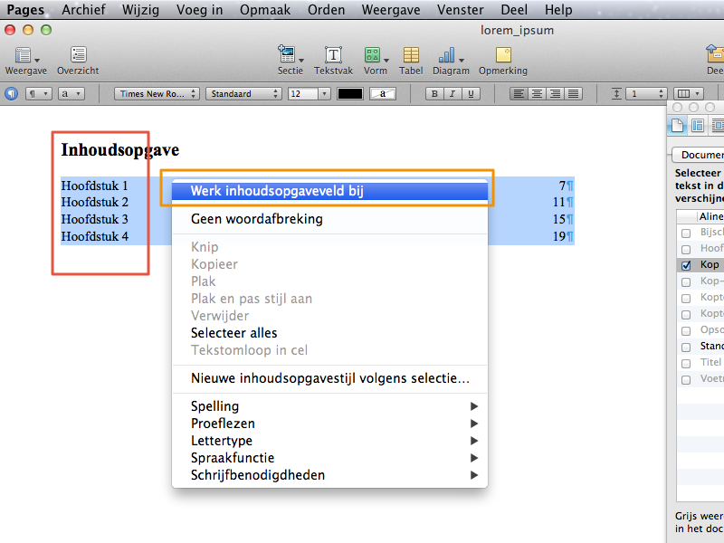Open the font size 12 dropdown
724x543 pixels.
tap(324, 94)
